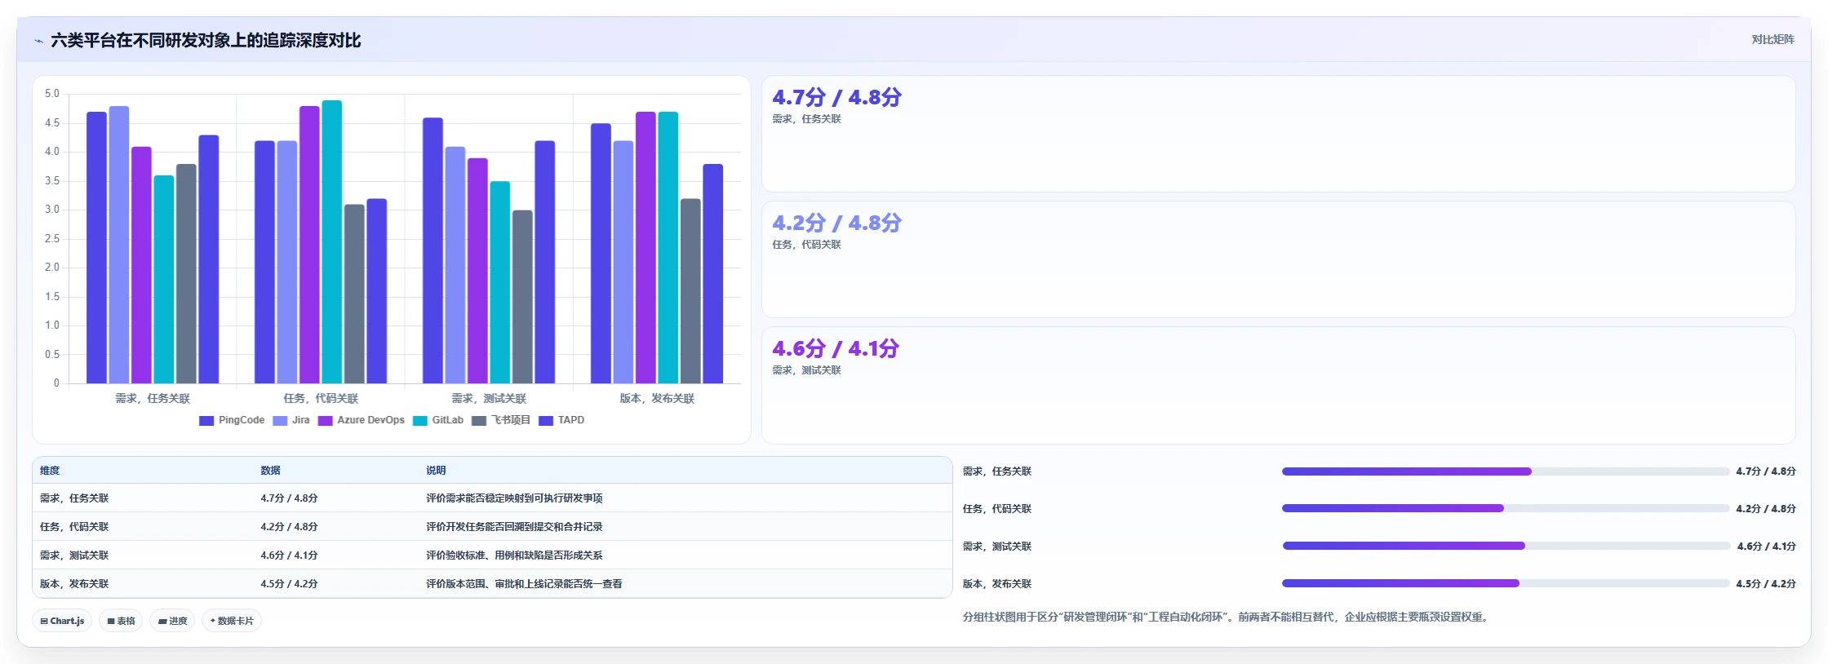Image resolution: width=1828 pixels, height=664 pixels.
Task: Click the 对比矩阵 label in the header
Action: tap(1773, 39)
